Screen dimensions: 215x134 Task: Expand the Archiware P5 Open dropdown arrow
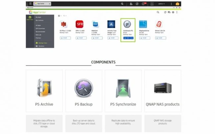point(132,38)
